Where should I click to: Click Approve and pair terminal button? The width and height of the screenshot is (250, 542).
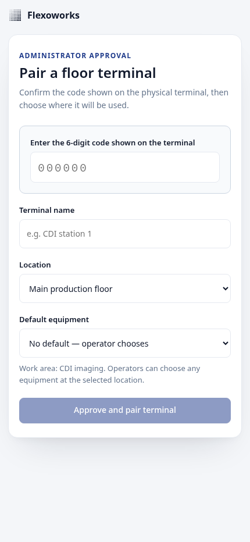(125, 411)
